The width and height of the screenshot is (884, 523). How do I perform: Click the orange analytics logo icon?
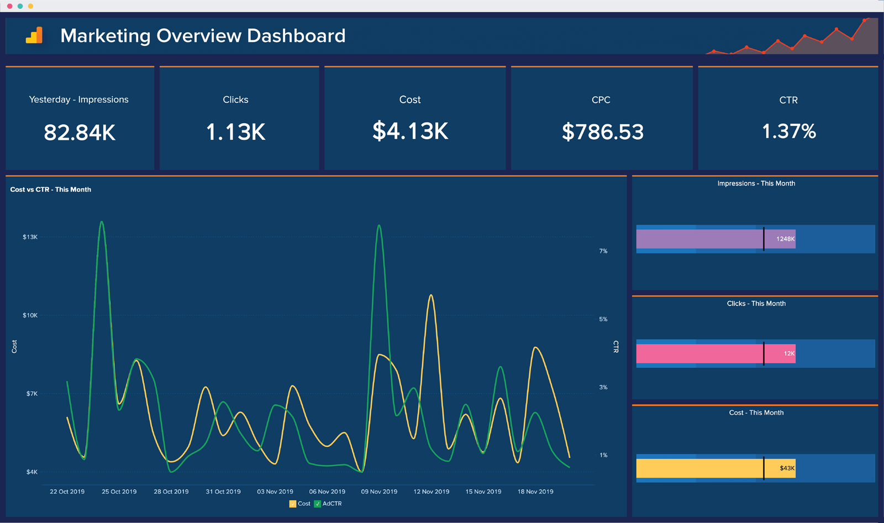tap(34, 35)
